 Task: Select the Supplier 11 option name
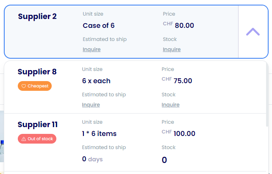point(38,124)
